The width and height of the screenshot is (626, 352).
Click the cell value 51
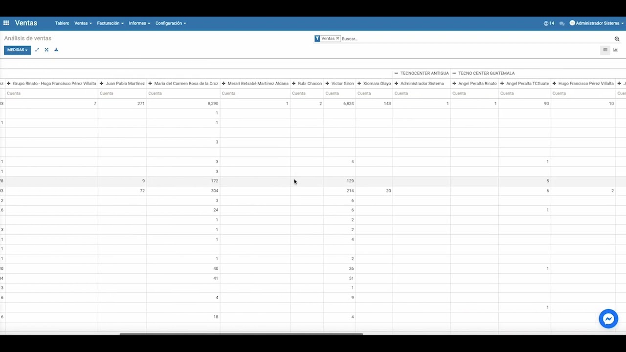351,278
